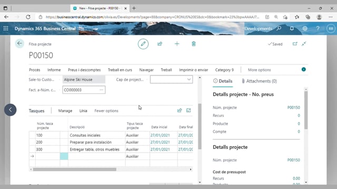337x189 pixels.
Task: Open the notifications bell
Action: 292,28
